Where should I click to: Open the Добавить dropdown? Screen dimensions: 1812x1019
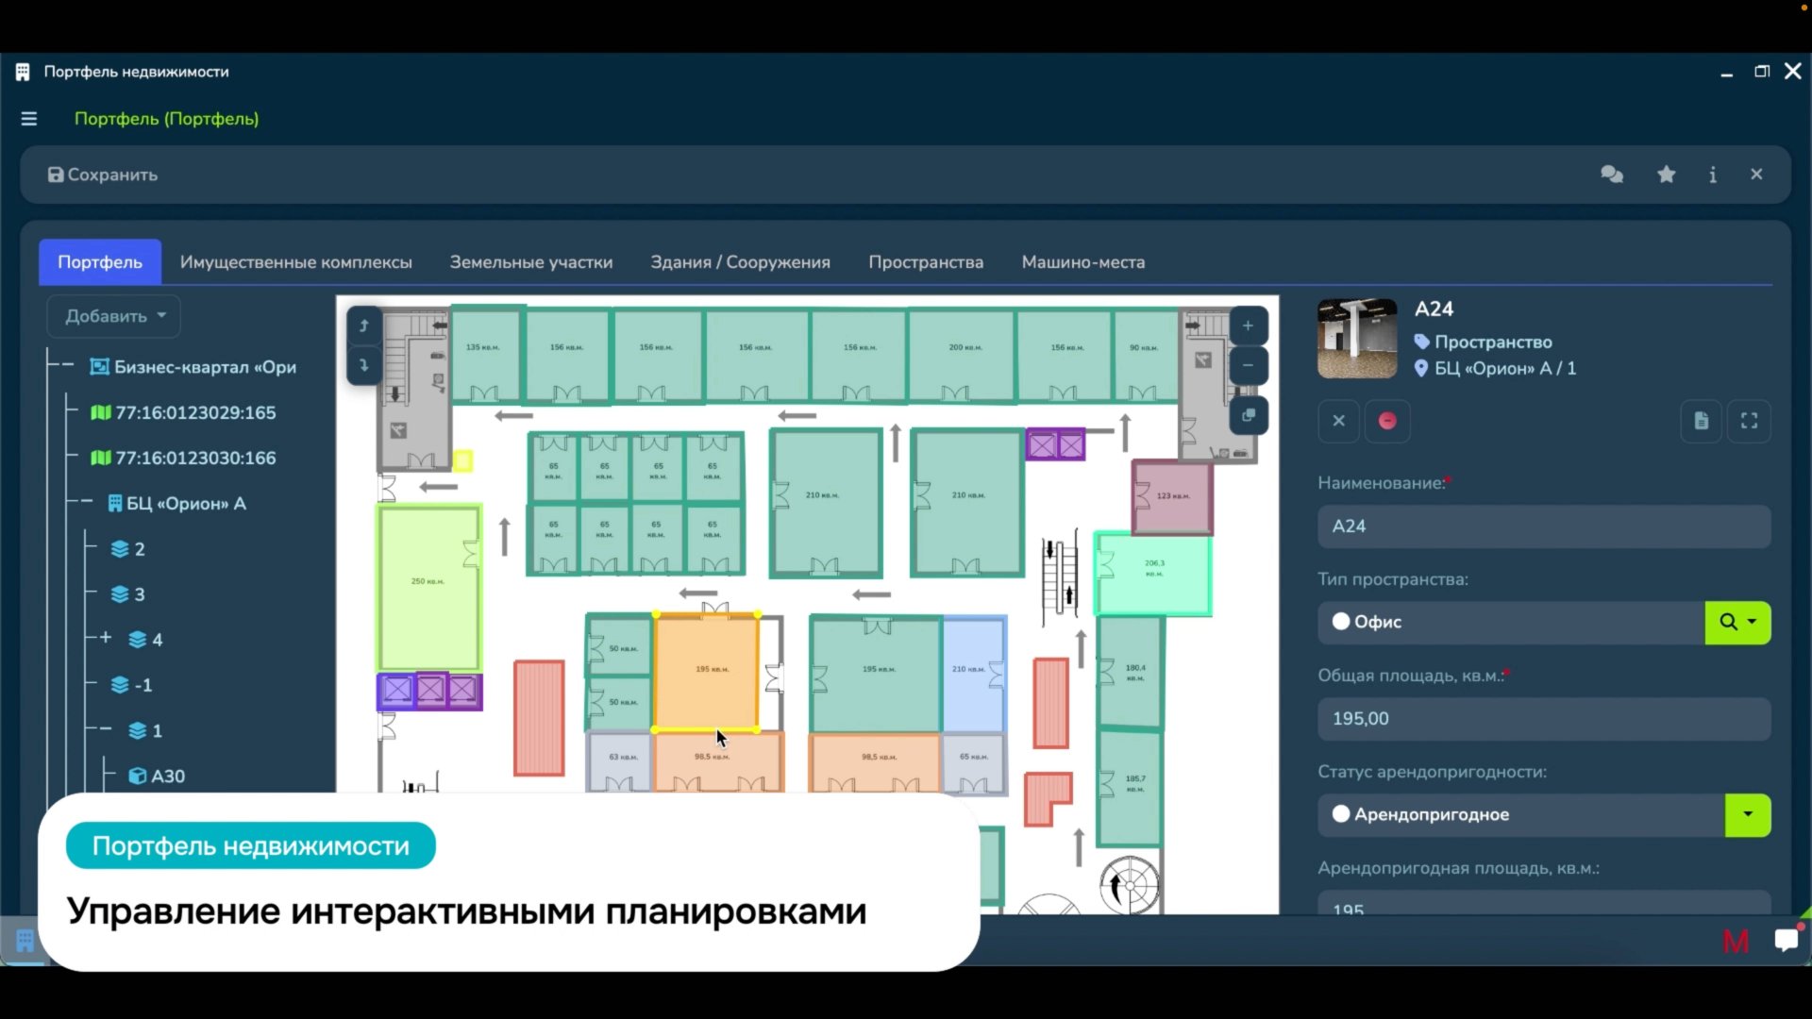[114, 316]
